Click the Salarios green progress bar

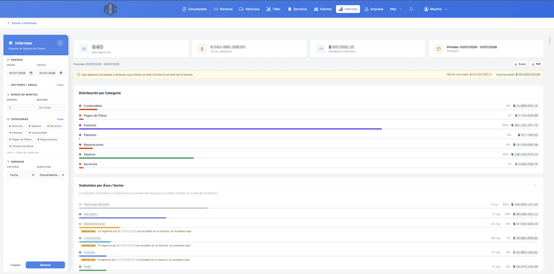point(136,158)
